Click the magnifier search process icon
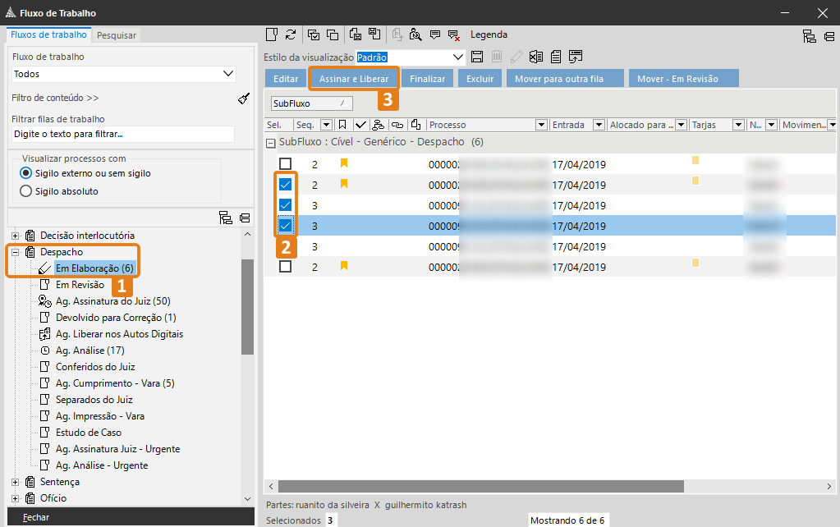The width and height of the screenshot is (840, 527). pos(415,34)
